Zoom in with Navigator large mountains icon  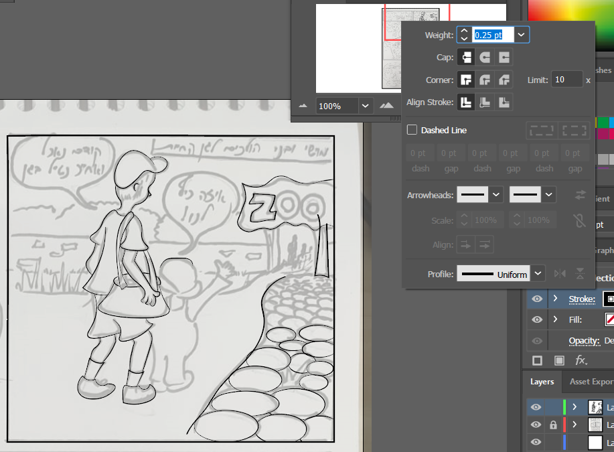(386, 106)
